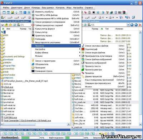
Task: Open the Директории menu
Action: click(x=17, y=8)
